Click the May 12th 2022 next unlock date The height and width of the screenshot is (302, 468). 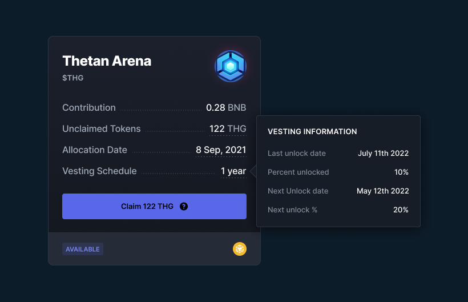click(383, 191)
